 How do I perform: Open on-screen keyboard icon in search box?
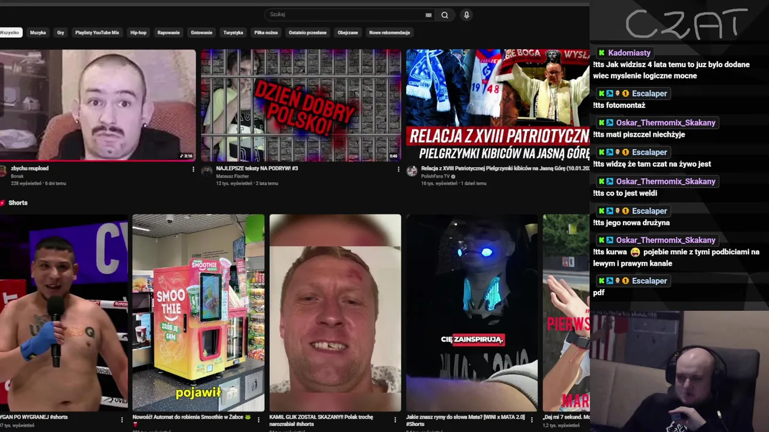click(428, 15)
